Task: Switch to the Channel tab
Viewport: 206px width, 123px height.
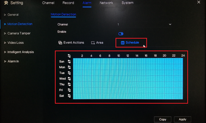Action: click(x=48, y=3)
